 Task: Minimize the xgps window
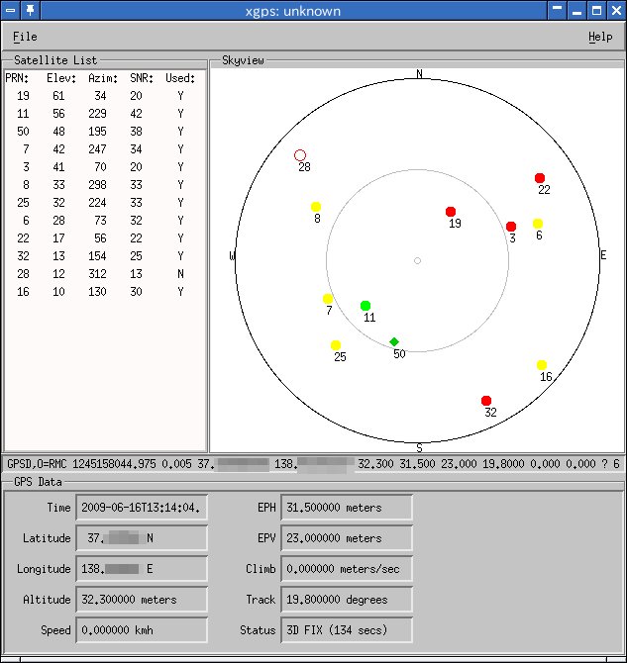tap(576, 10)
